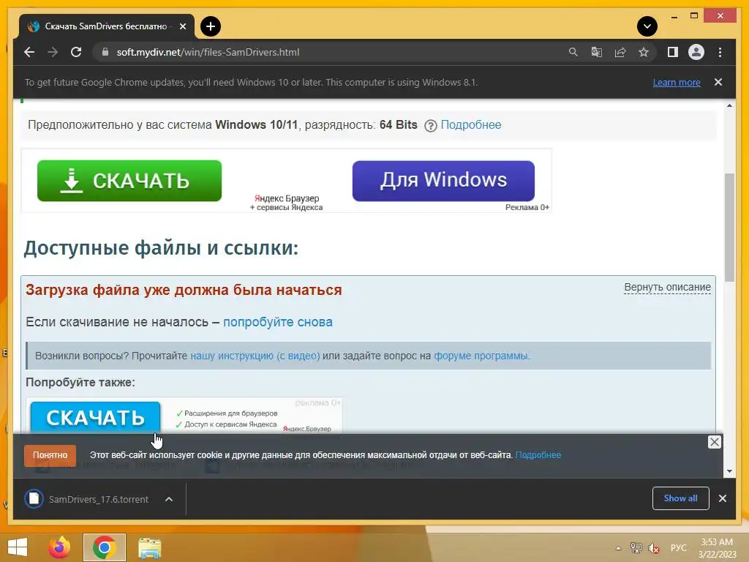The image size is (749, 562).
Task: Open the search magnifier icon in address bar
Action: tap(573, 52)
